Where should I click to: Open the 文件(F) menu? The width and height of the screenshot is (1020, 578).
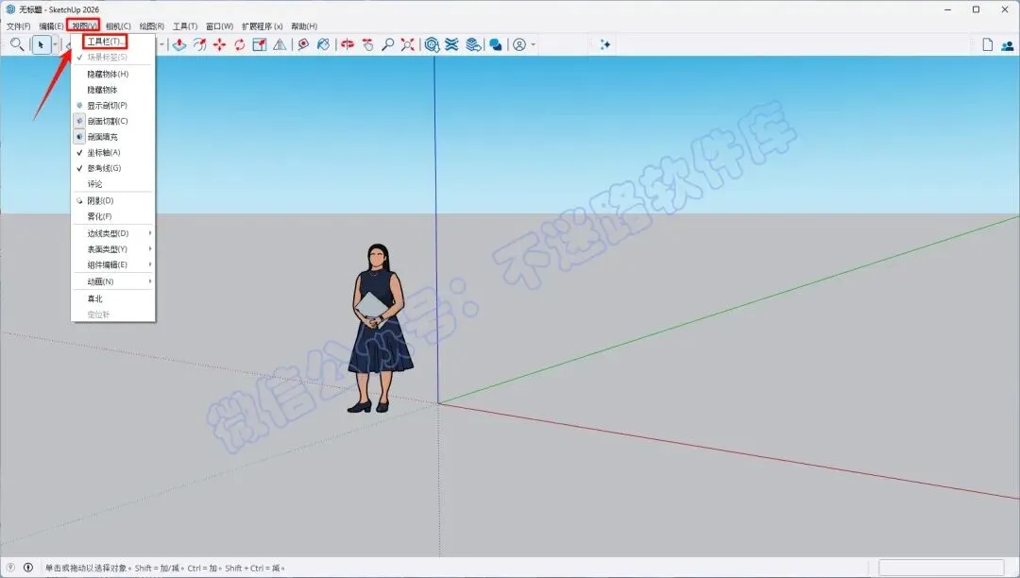coord(18,26)
